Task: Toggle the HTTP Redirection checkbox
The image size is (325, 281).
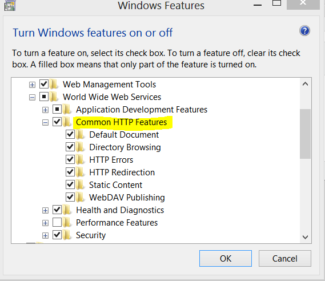Action: click(x=70, y=172)
